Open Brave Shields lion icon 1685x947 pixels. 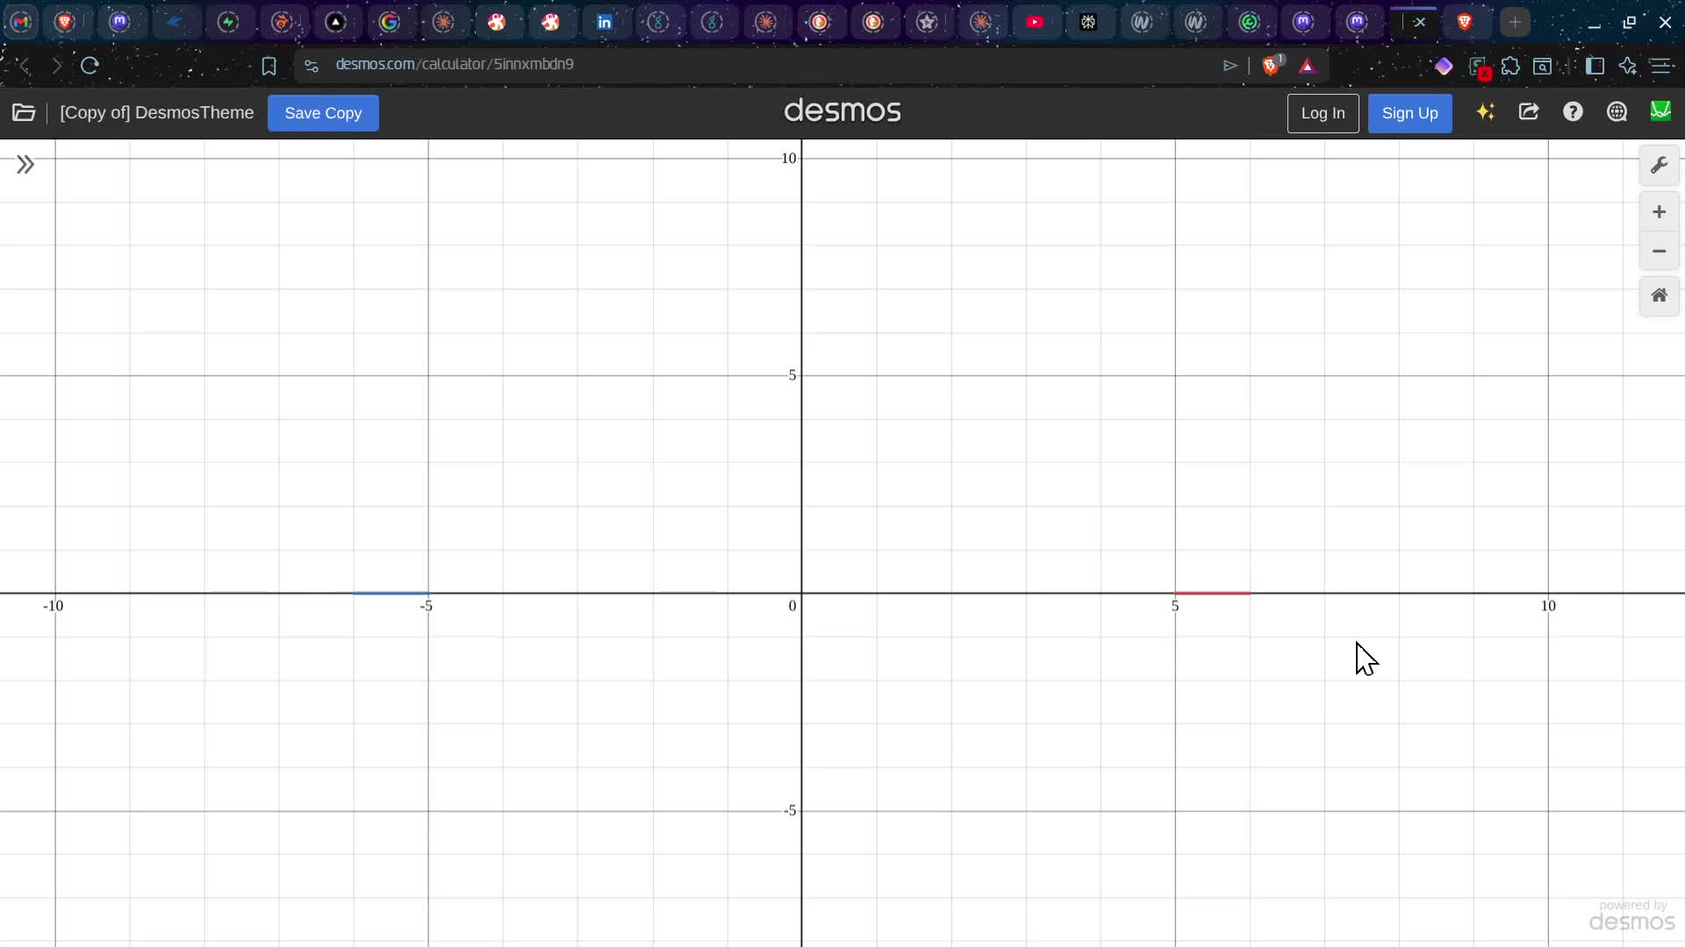click(1272, 65)
